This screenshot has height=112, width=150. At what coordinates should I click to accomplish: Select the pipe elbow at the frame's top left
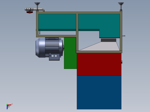[x=43, y=10]
